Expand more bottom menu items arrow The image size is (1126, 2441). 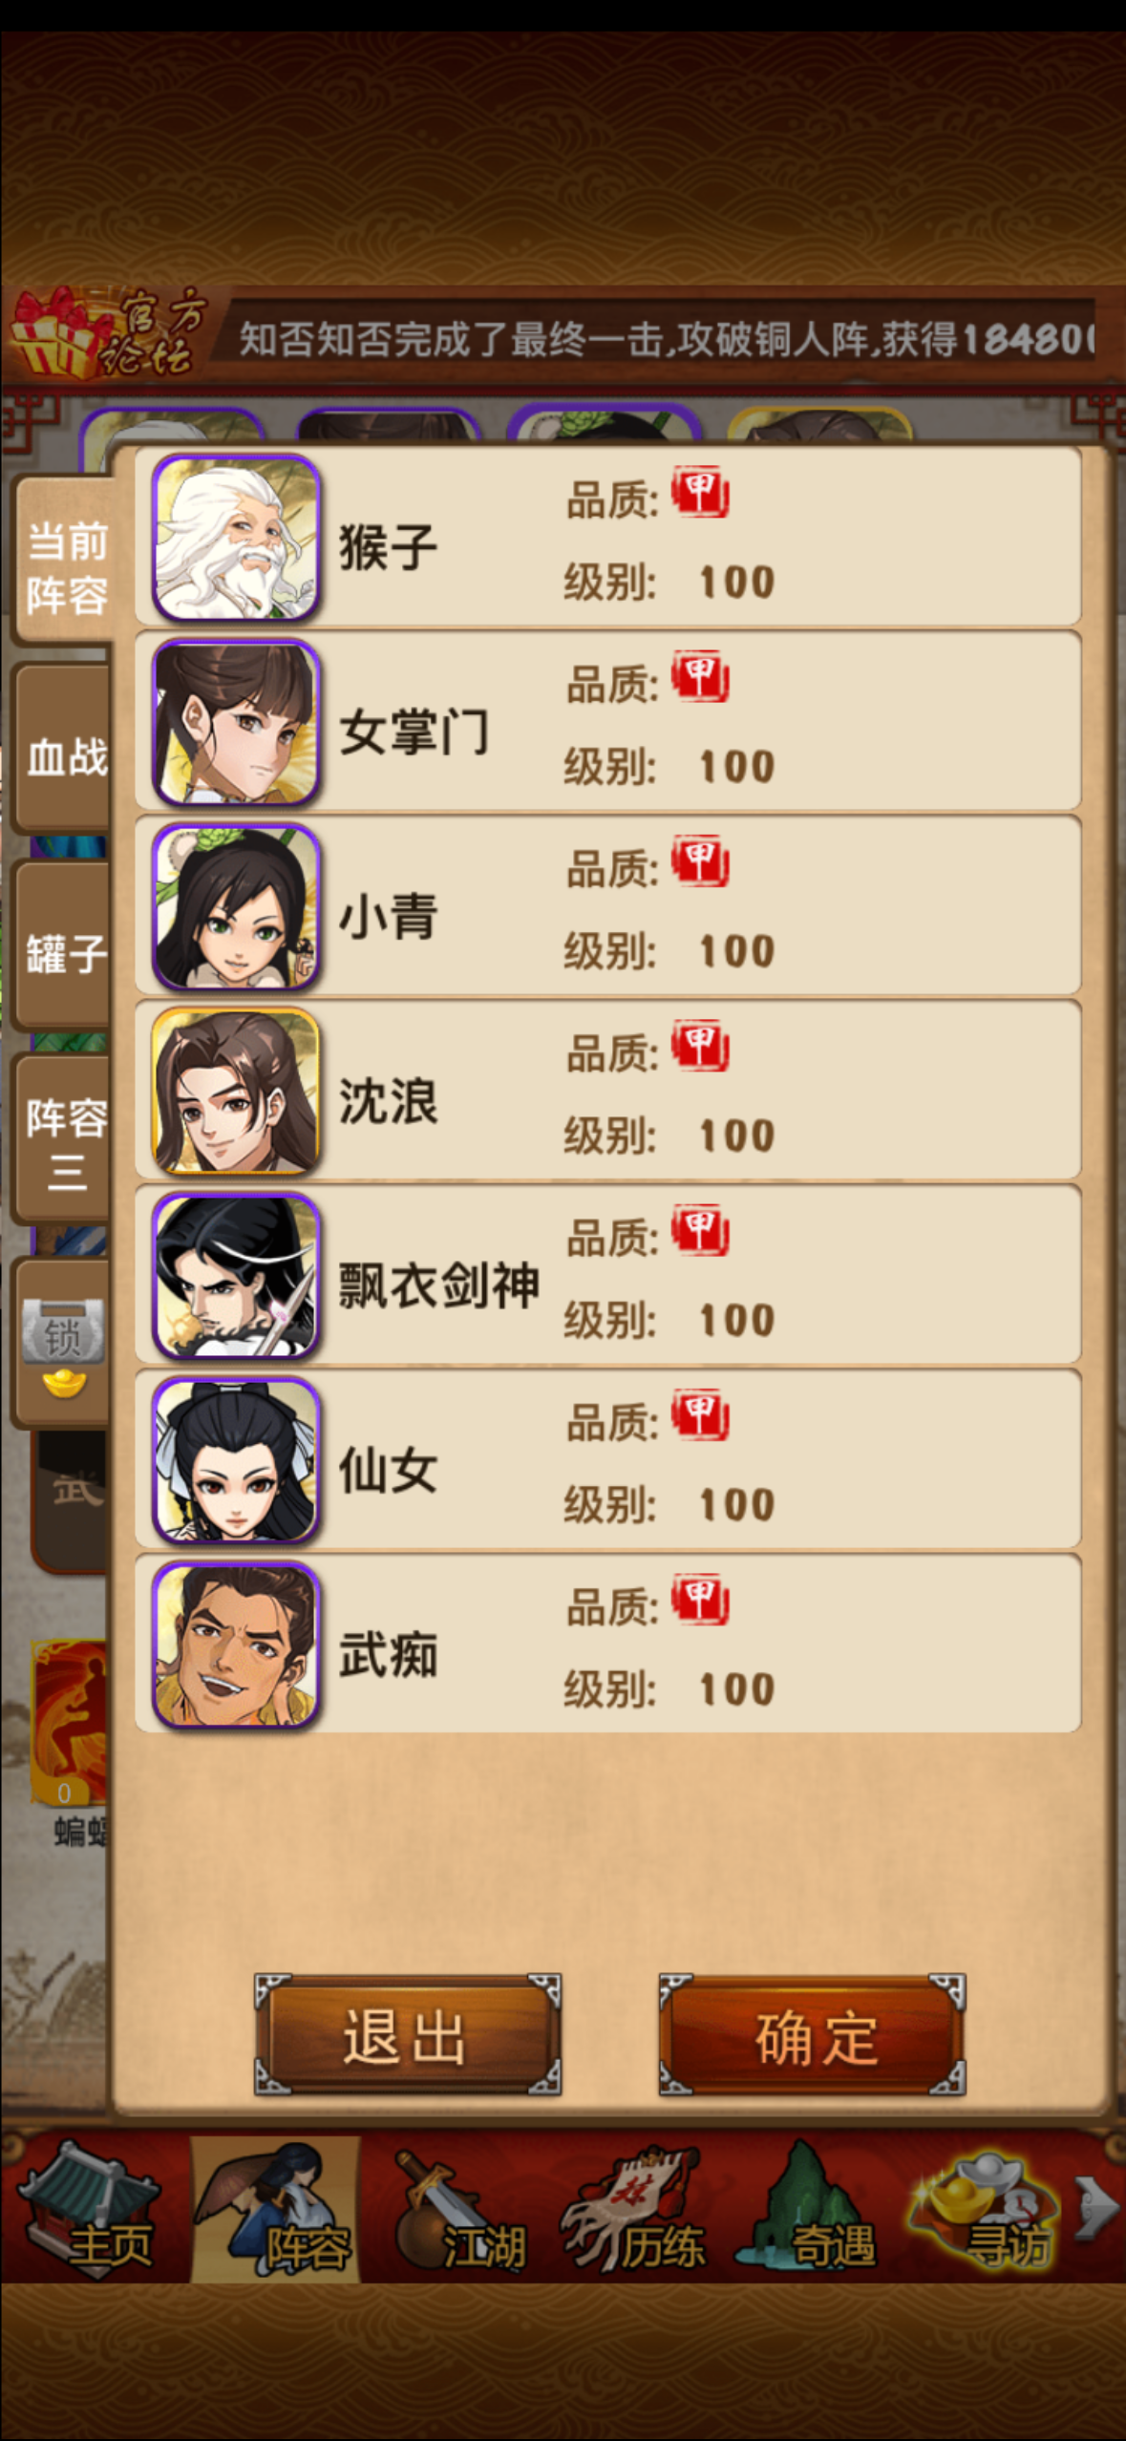(1096, 2208)
